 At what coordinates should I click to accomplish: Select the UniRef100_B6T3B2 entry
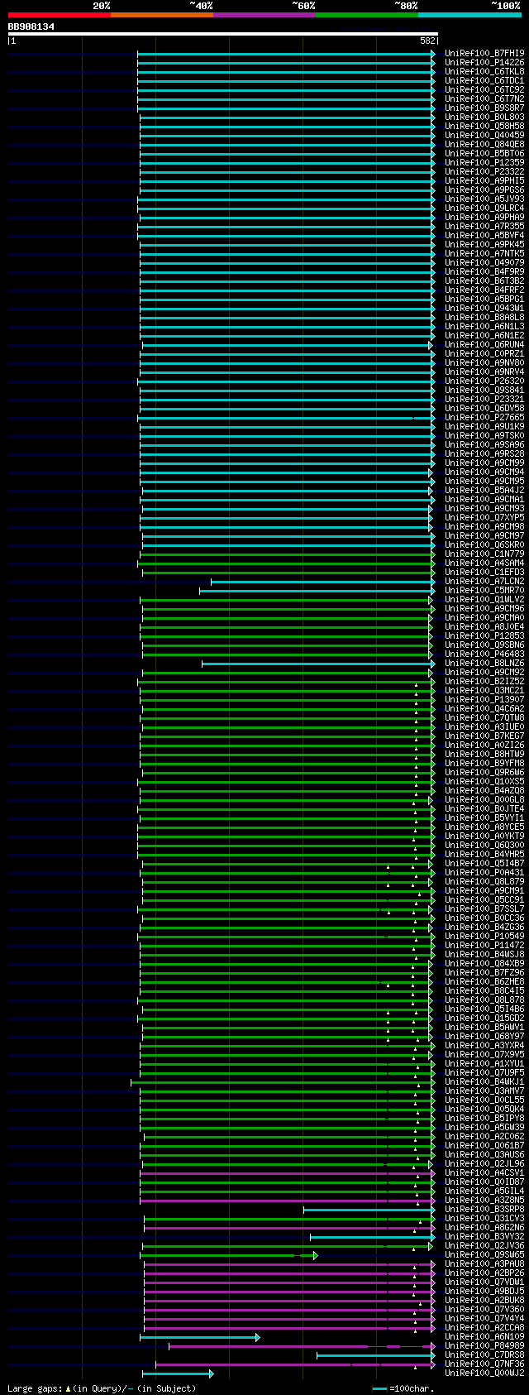coord(484,280)
